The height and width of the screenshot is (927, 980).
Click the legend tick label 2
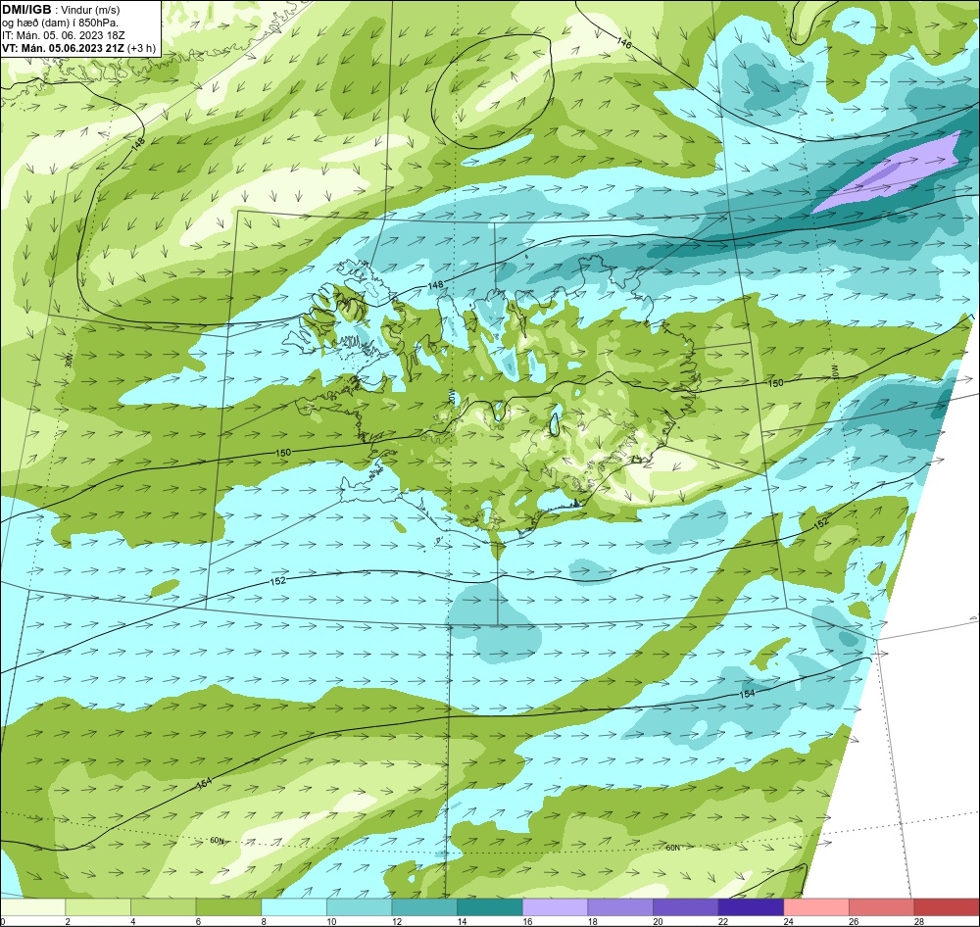pyautogui.click(x=69, y=921)
